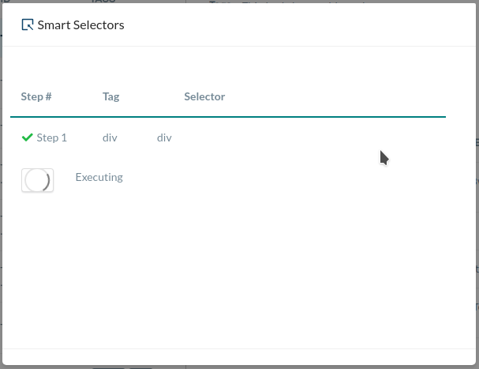479x369 pixels.
Task: Click the Step 1 row label
Action: coord(51,137)
